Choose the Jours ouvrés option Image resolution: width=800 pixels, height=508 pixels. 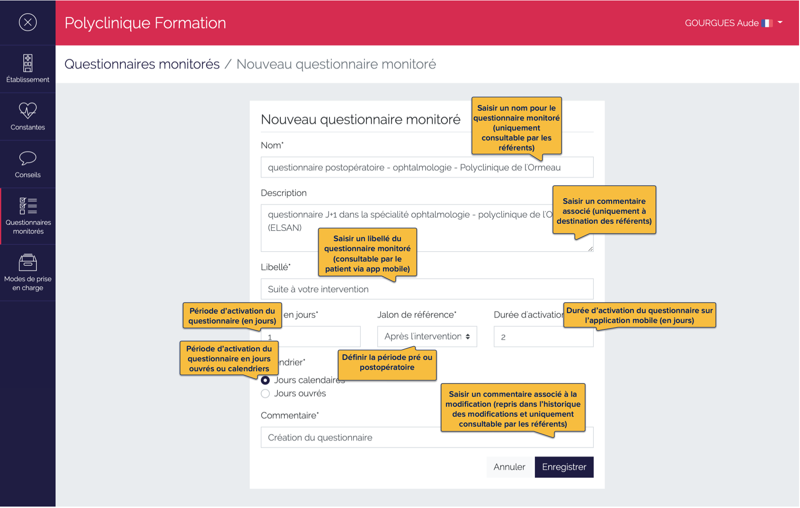tap(265, 393)
